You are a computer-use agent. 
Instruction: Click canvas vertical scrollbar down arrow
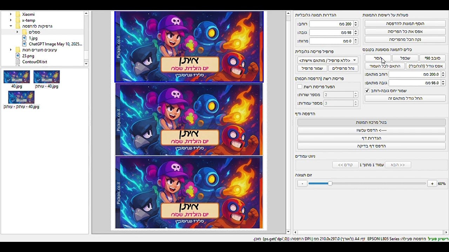click(288, 232)
